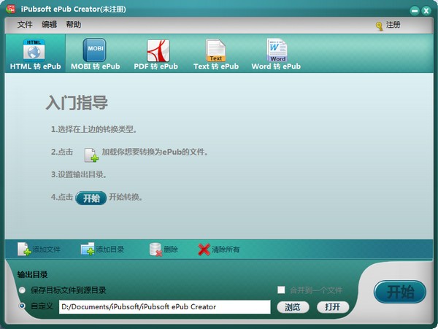Select the 自定义 radio option
The height and width of the screenshot is (329, 438).
pos(22,306)
